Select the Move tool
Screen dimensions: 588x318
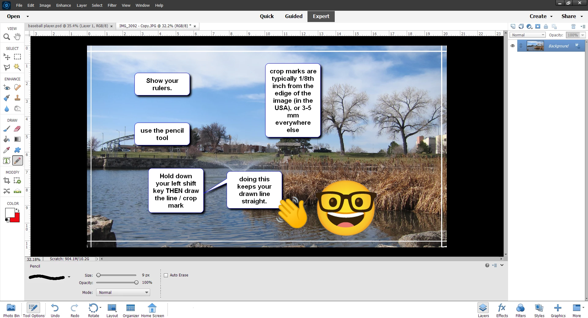click(7, 57)
